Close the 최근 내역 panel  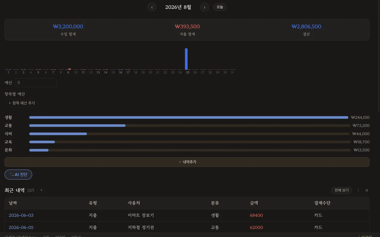click(367, 190)
